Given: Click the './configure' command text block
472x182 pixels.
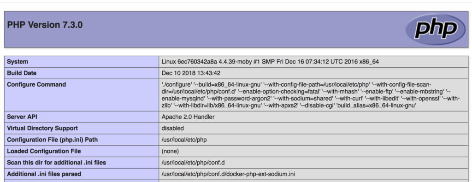Looking at the screenshot, I should [x=311, y=95].
